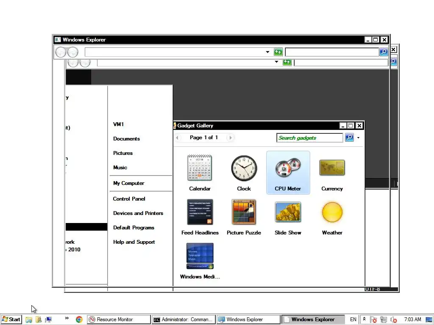Open the front Windows Explorer address bar dropdown

point(267,52)
